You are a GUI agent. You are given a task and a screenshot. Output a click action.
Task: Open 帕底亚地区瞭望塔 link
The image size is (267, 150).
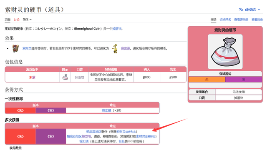pyautogui.click(x=79, y=136)
